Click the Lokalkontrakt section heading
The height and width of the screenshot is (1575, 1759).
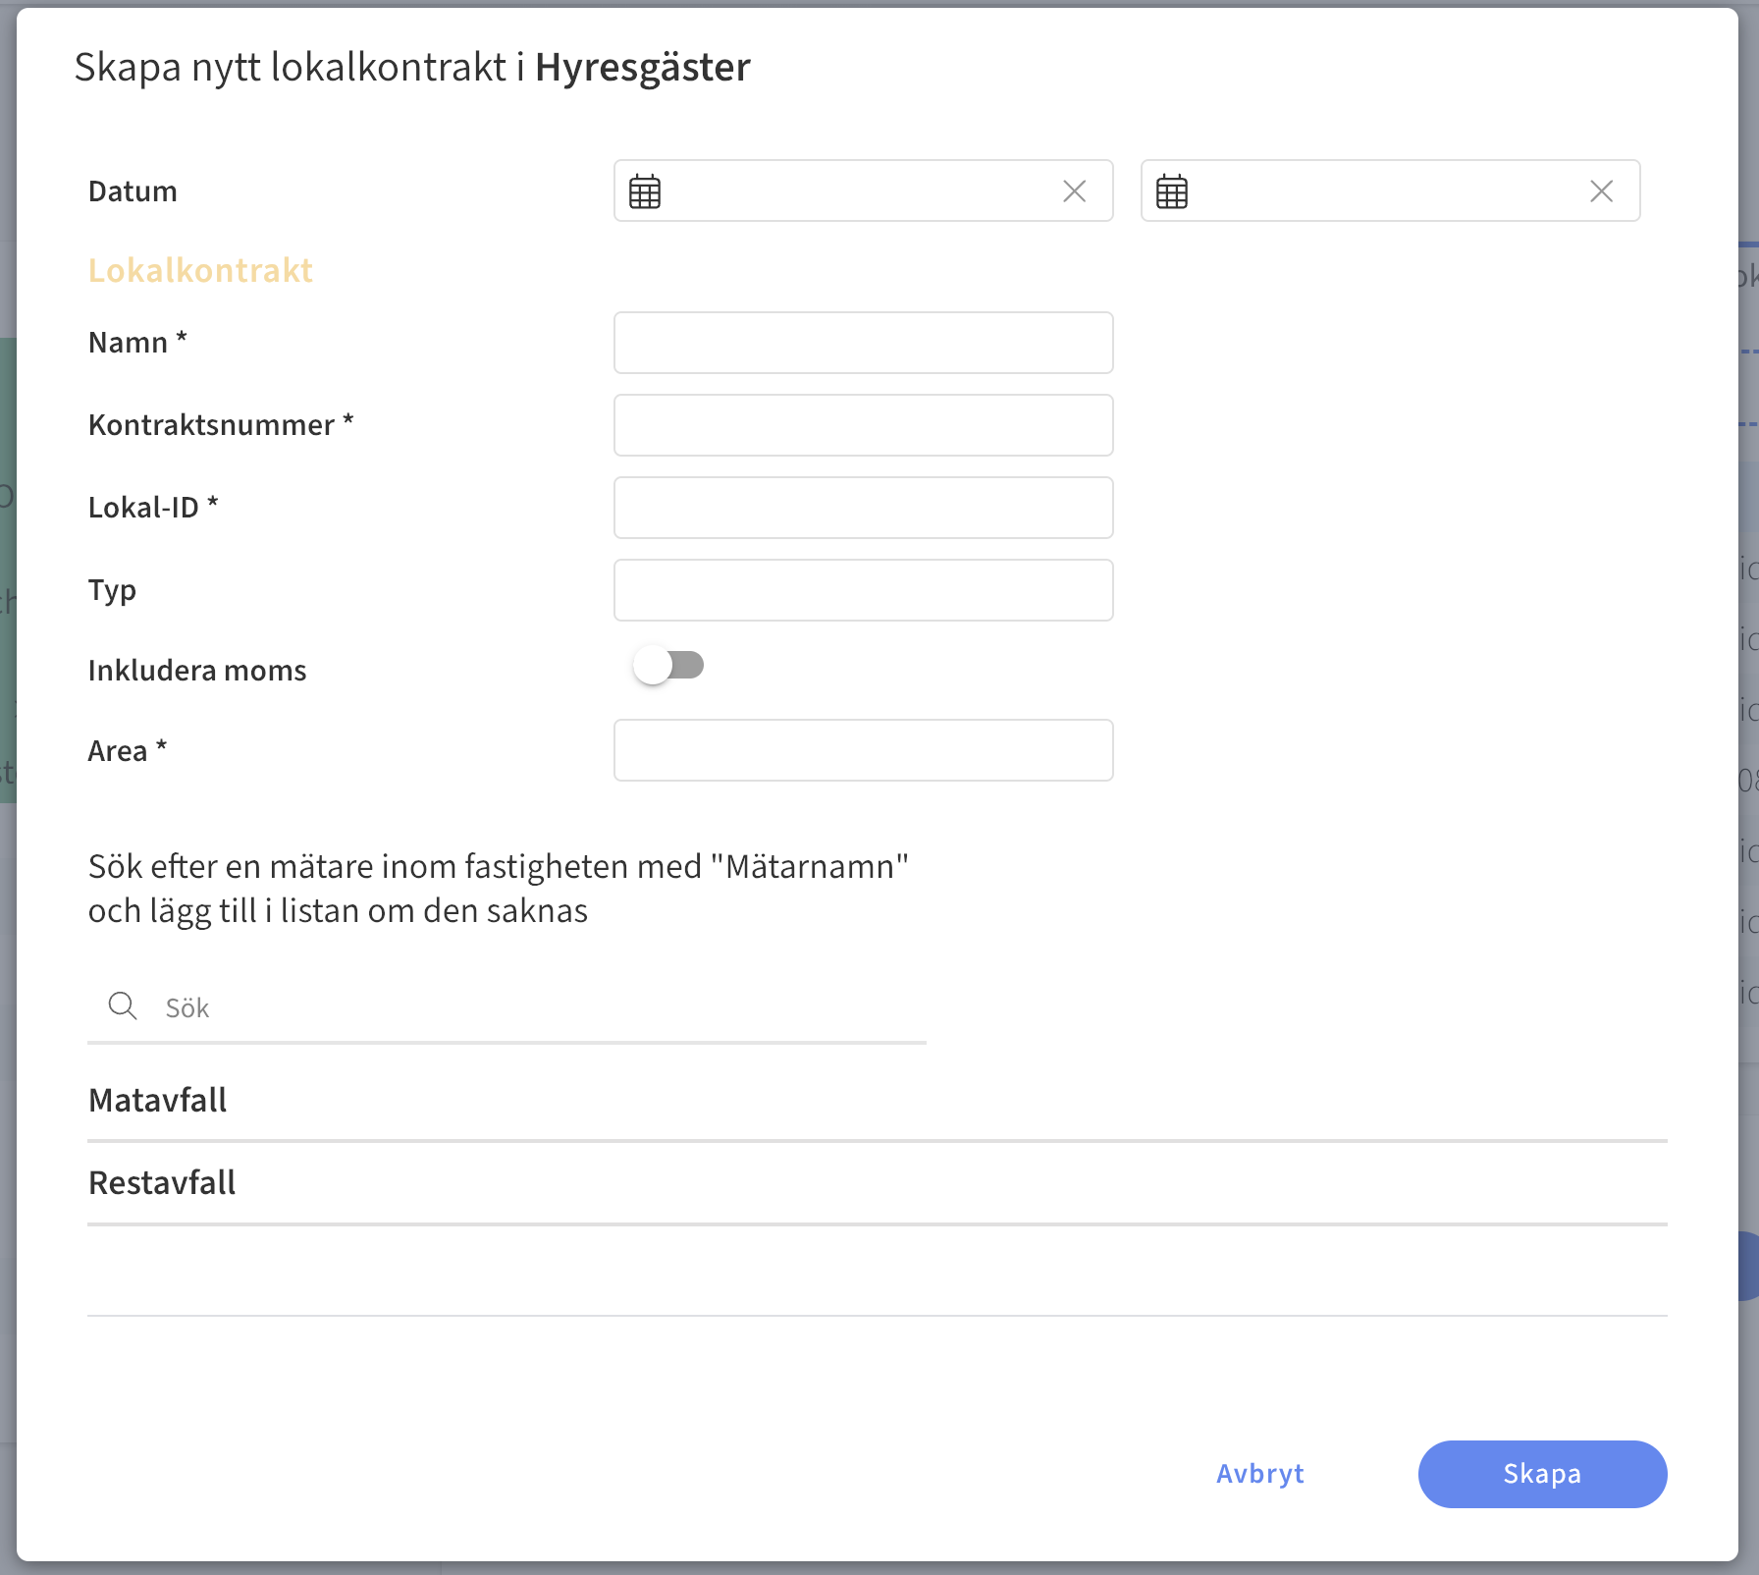pyautogui.click(x=200, y=270)
